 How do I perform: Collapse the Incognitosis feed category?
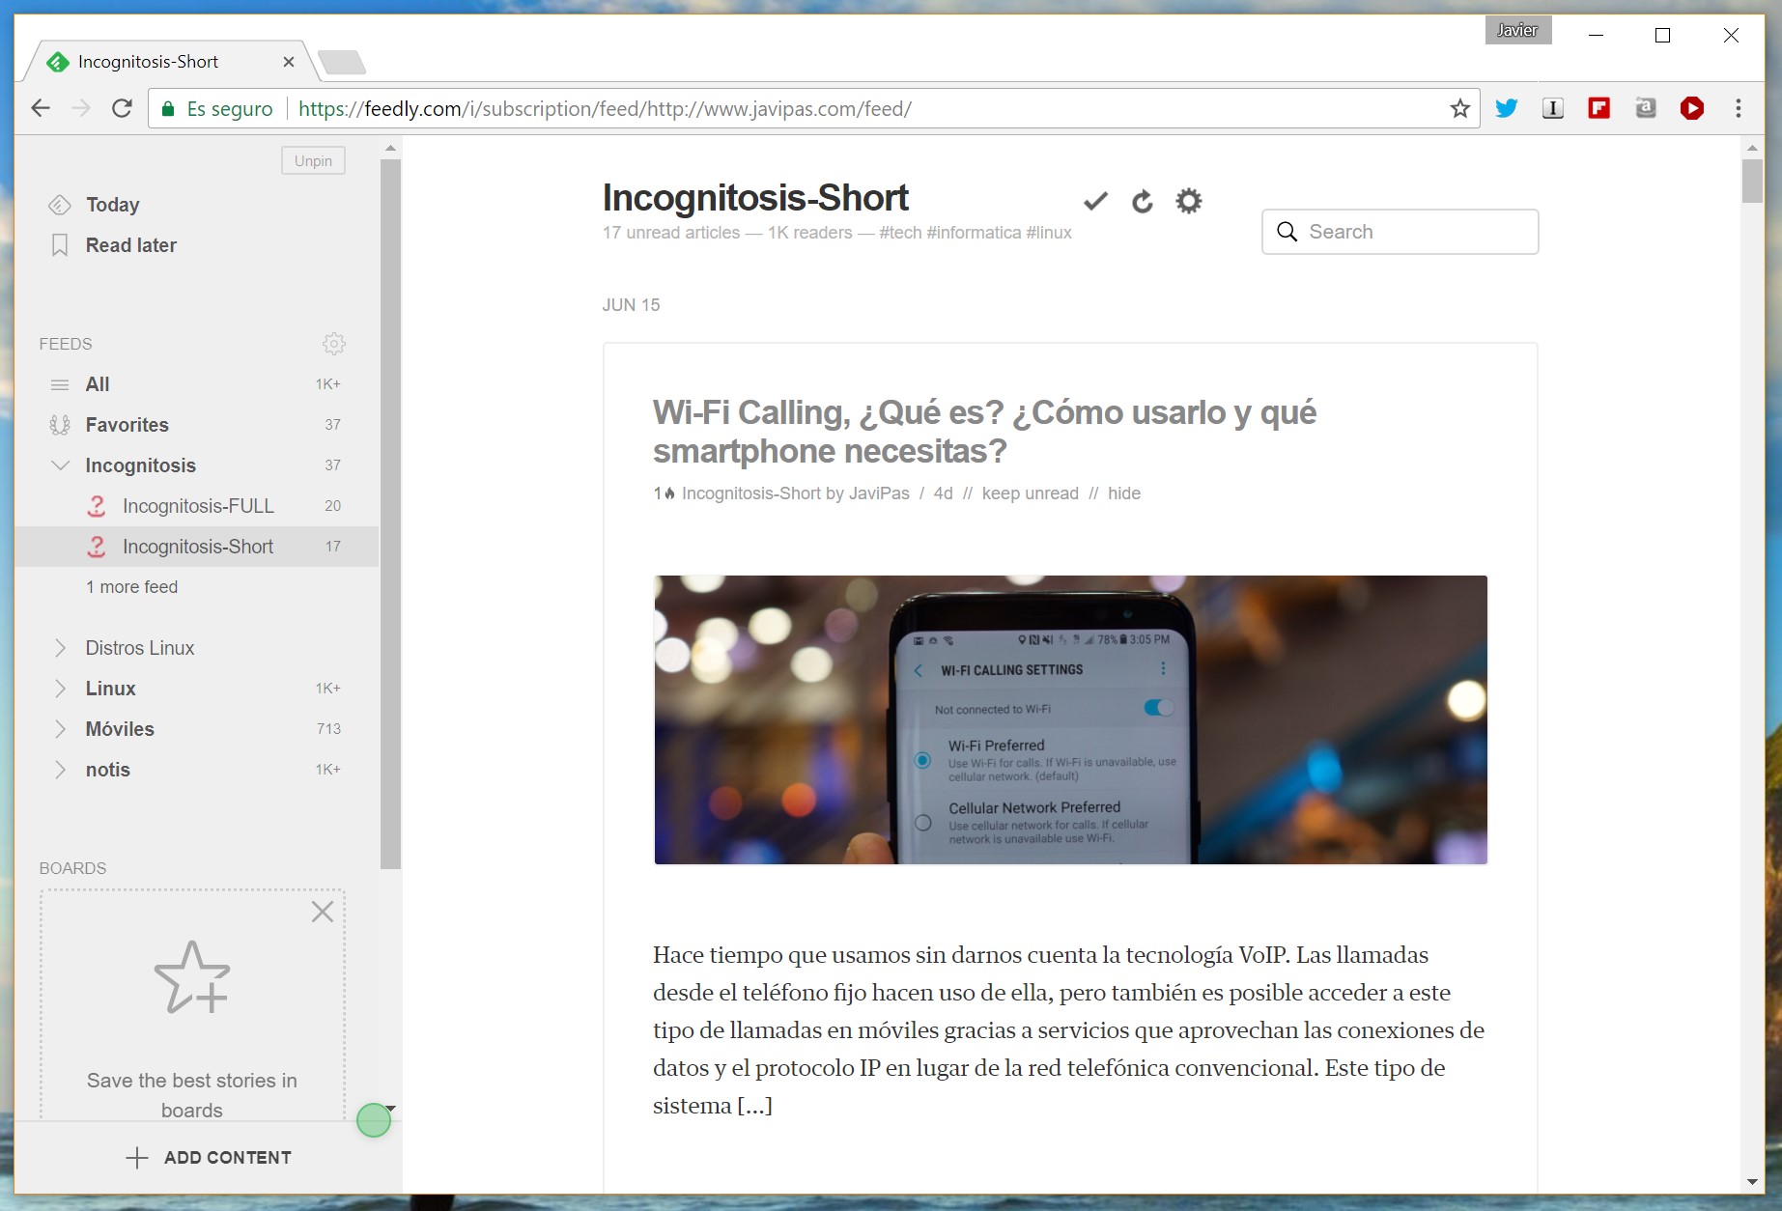(x=60, y=465)
